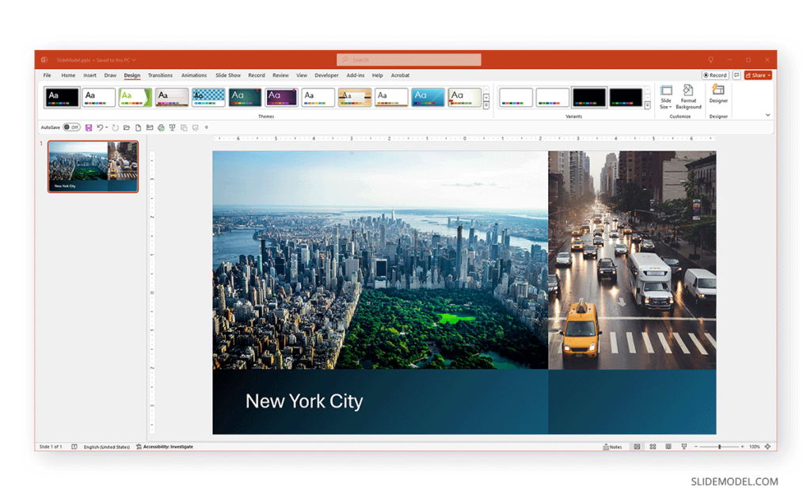Enable Normal view in the status bar

[638, 446]
